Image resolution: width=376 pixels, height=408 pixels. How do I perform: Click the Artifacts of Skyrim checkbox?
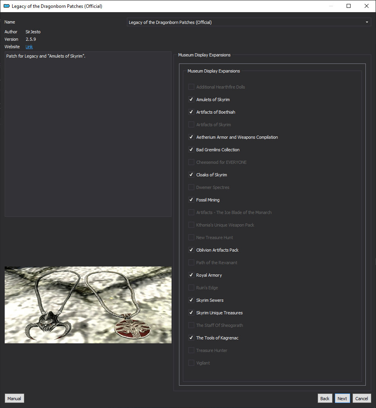pyautogui.click(x=191, y=124)
